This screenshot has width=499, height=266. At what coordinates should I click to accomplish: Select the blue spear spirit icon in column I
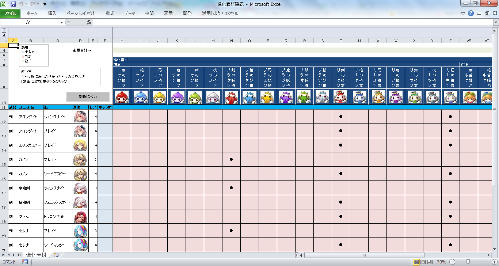click(x=140, y=97)
